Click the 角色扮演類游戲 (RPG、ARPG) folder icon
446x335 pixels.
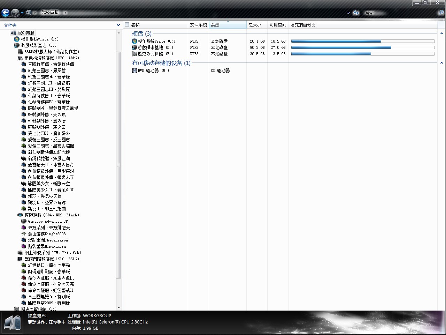coord(20,58)
